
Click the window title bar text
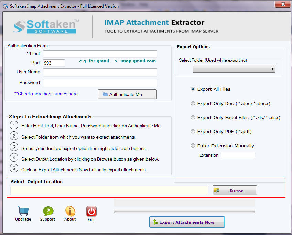[x=64, y=6]
